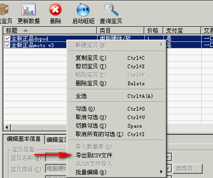Select 全选 in the context menu

116,96
